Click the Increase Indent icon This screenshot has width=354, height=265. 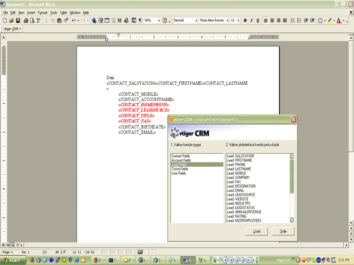(312, 20)
